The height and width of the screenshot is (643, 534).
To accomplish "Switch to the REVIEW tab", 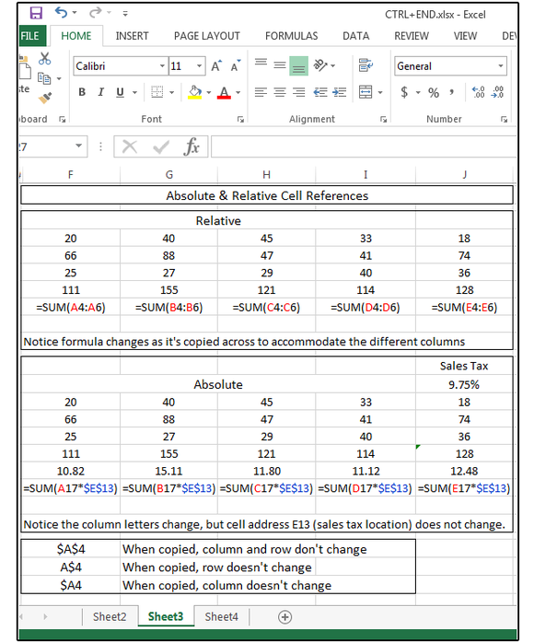I will 412,36.
